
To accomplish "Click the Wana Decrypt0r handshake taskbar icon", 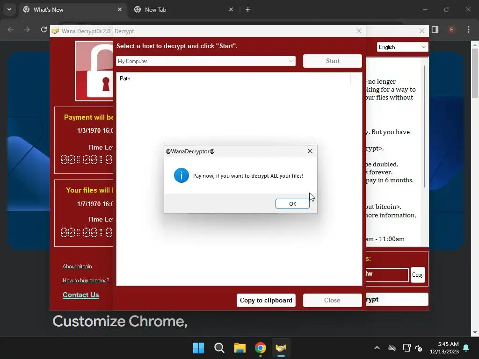I will [x=281, y=348].
